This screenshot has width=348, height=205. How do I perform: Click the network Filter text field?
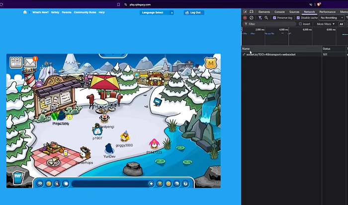pyautogui.click(x=269, y=24)
